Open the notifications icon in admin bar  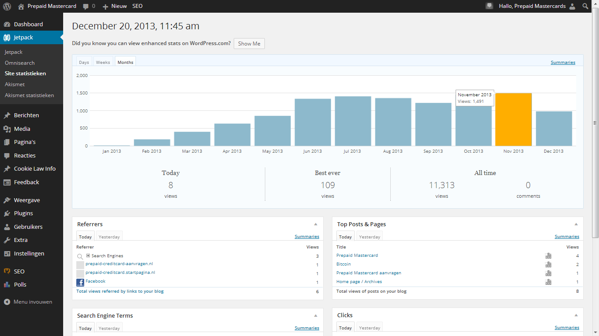(x=489, y=6)
